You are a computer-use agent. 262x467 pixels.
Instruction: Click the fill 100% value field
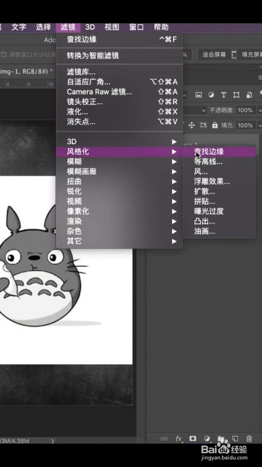245,125
